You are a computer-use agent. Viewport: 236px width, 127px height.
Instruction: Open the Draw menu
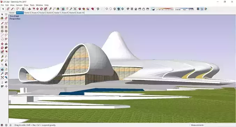[x=26, y=5]
